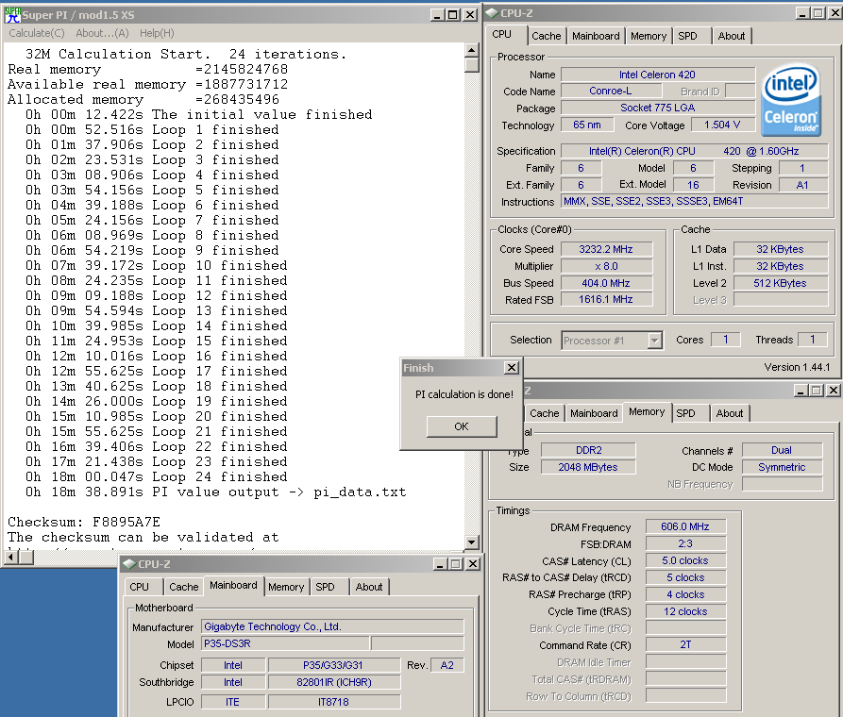The height and width of the screenshot is (717, 843).
Task: Click the FSB:DRAM ratio value 2:3
Action: (x=685, y=544)
